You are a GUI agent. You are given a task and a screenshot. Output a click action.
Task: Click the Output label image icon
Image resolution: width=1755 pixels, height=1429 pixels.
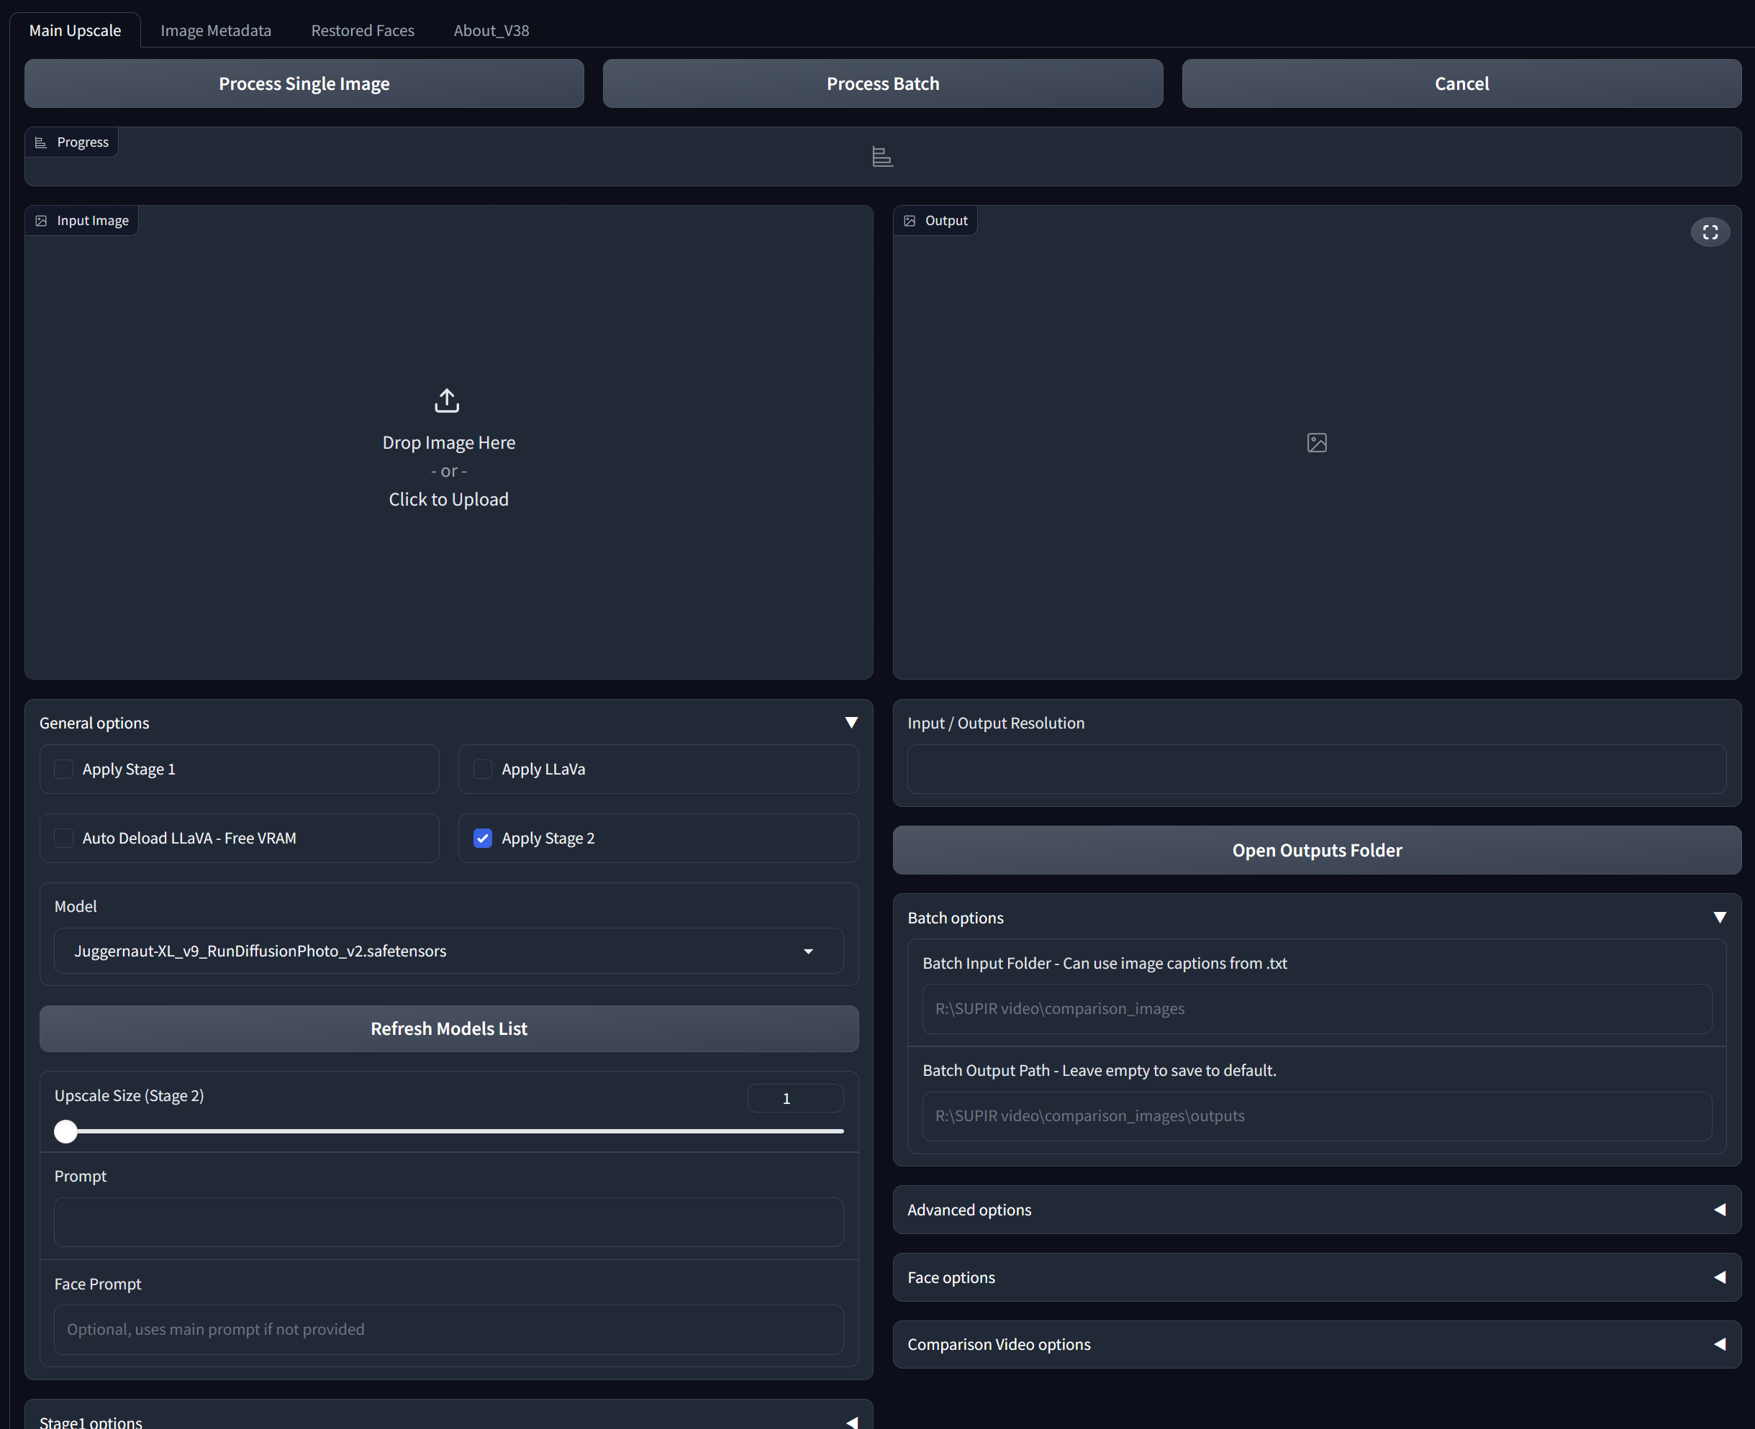click(x=910, y=221)
